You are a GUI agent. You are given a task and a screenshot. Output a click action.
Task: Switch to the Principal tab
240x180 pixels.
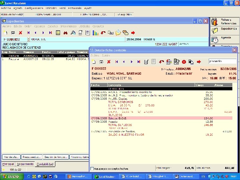pos(8,164)
